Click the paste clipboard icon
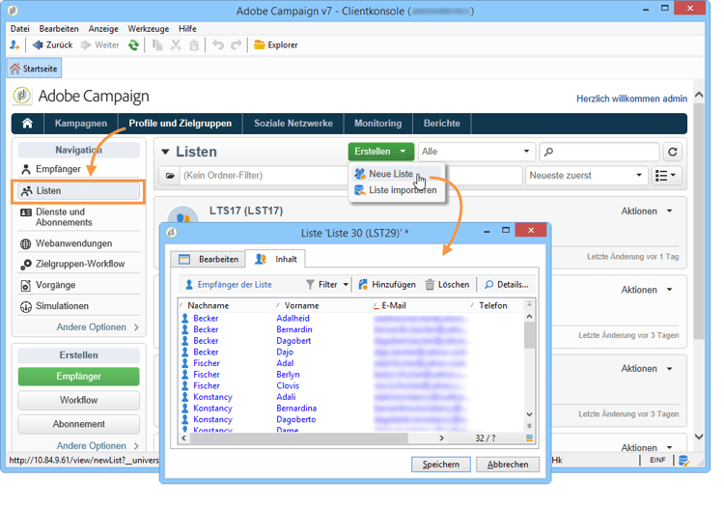724x508 pixels. point(194,44)
